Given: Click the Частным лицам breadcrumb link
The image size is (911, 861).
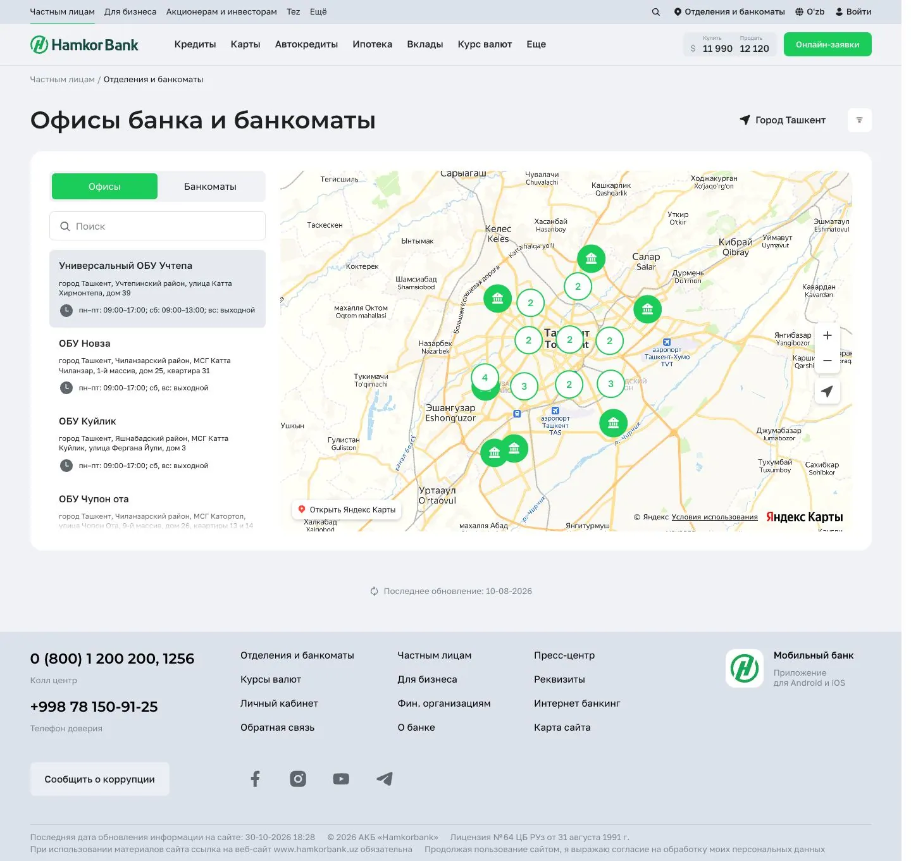Looking at the screenshot, I should [x=63, y=80].
